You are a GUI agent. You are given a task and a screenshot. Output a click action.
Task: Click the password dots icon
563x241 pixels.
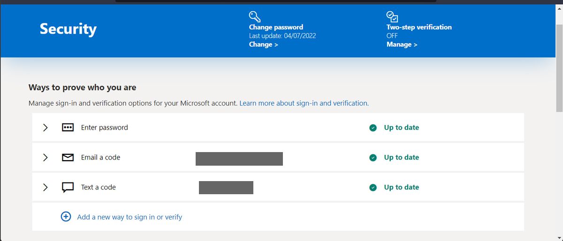68,127
